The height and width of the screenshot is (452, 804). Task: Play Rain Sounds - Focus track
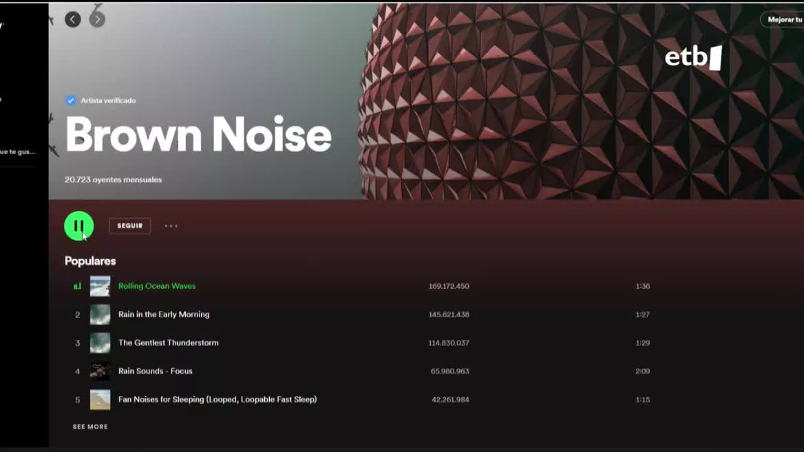tap(156, 371)
